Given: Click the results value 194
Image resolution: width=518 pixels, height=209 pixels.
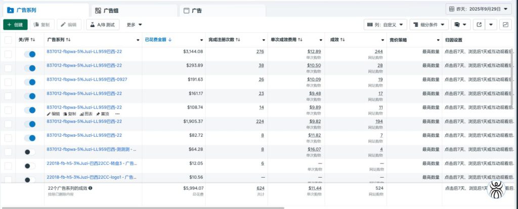Looking at the screenshot, I should [x=379, y=121].
